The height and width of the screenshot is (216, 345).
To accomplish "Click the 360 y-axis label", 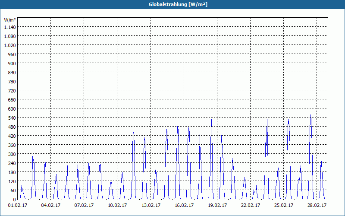I will pos(12,145).
